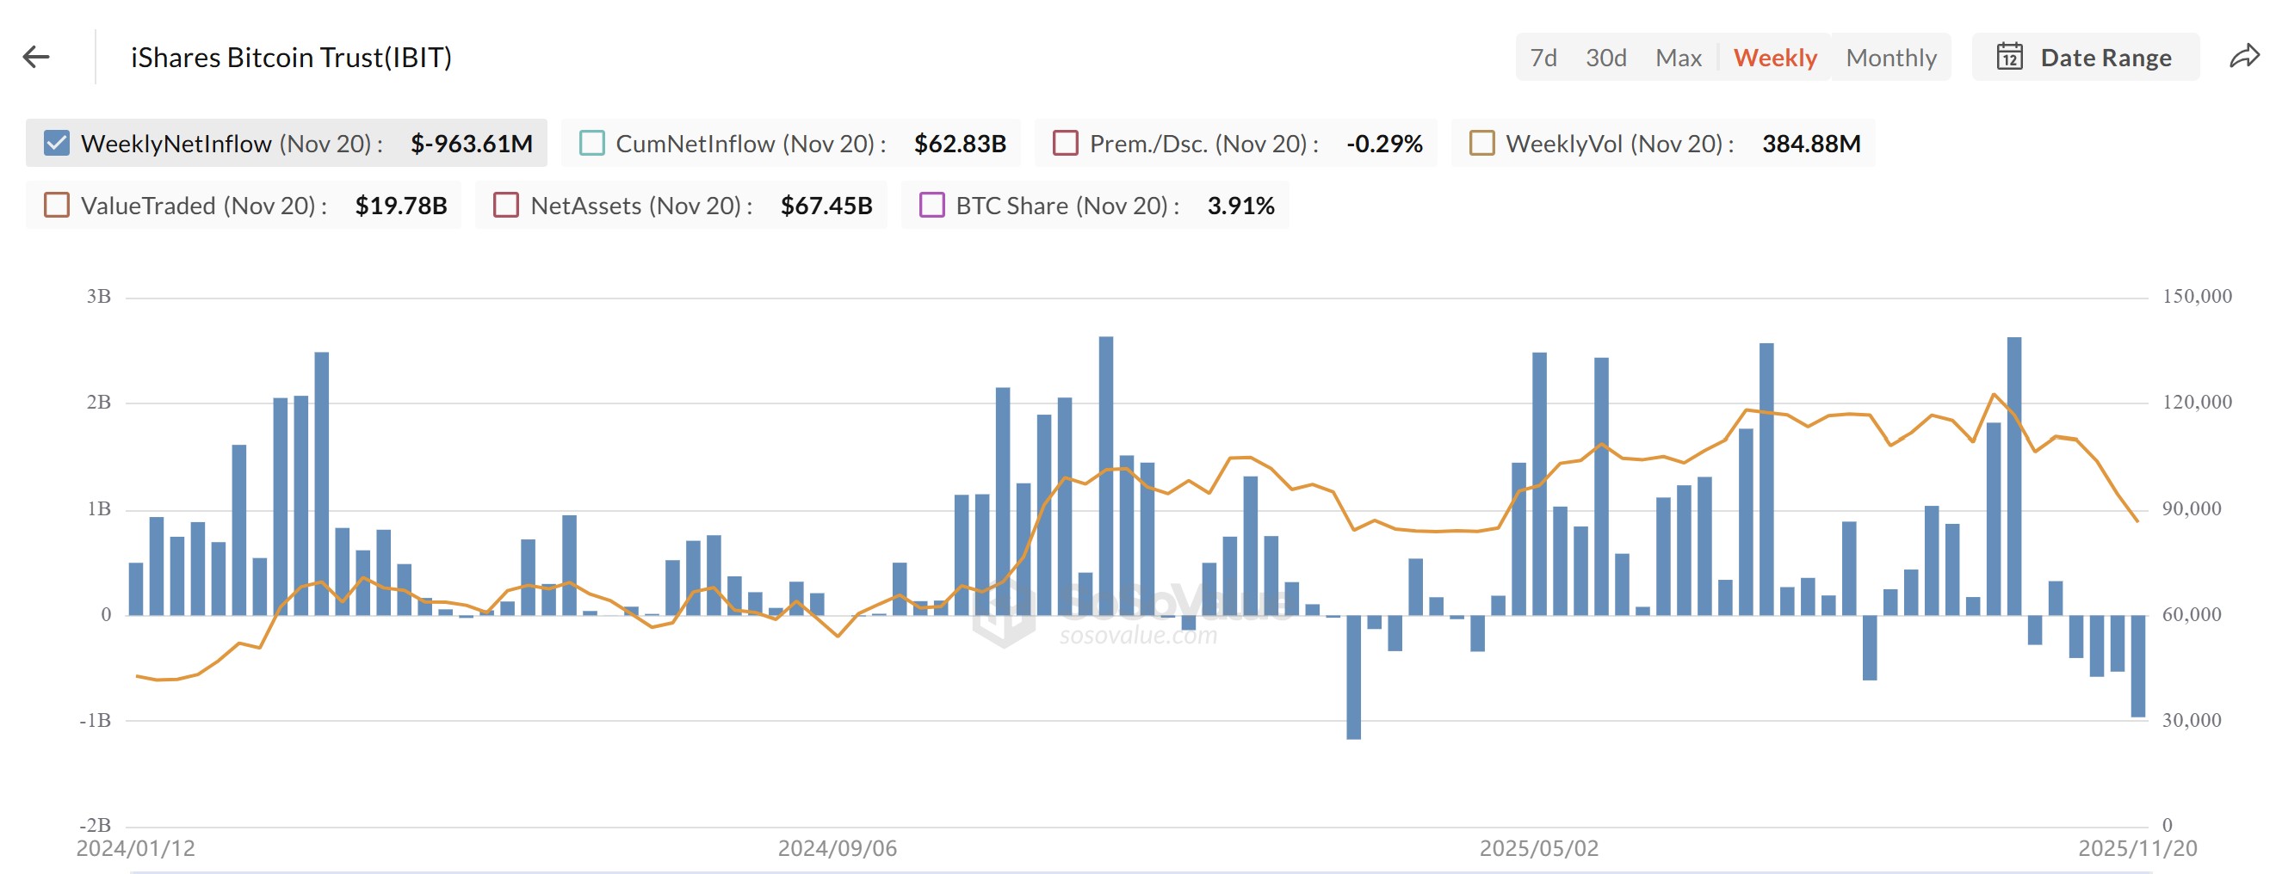Click the Prem./Dsc. legend square icon
This screenshot has width=2276, height=874.
[x=1065, y=142]
